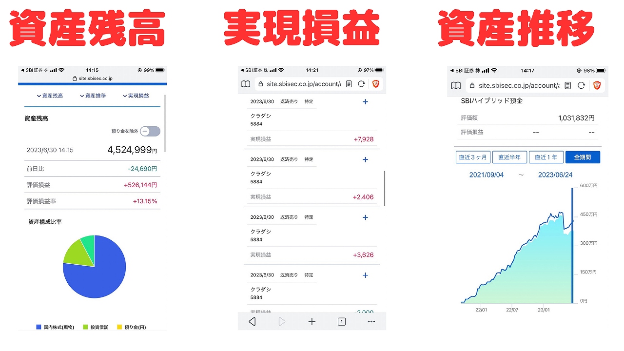The width and height of the screenshot is (624, 351).
Task: Open reader view icon beside the address bar
Action: click(349, 83)
